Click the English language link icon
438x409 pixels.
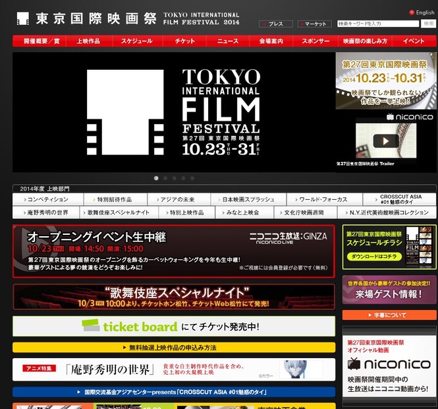tap(412, 13)
